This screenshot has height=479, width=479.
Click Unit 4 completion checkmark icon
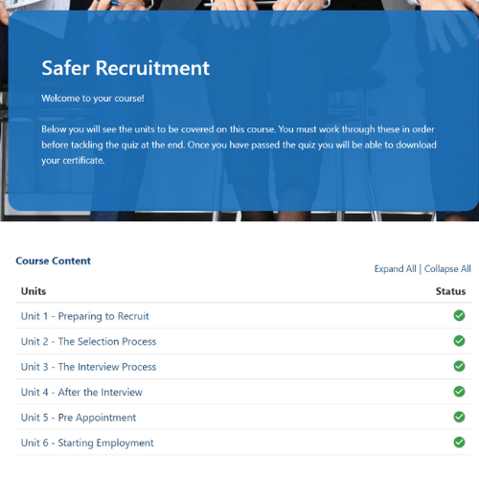459,391
